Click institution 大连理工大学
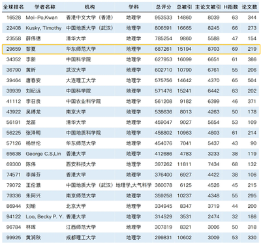 pos(81,80)
